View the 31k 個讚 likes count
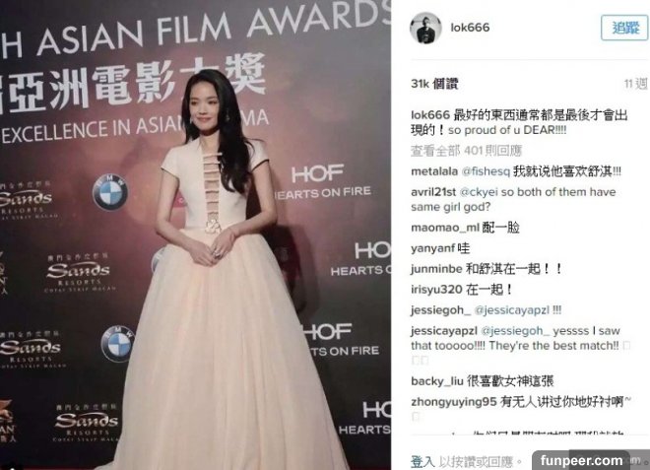Screen dimensions: 650x470 pos(434,84)
